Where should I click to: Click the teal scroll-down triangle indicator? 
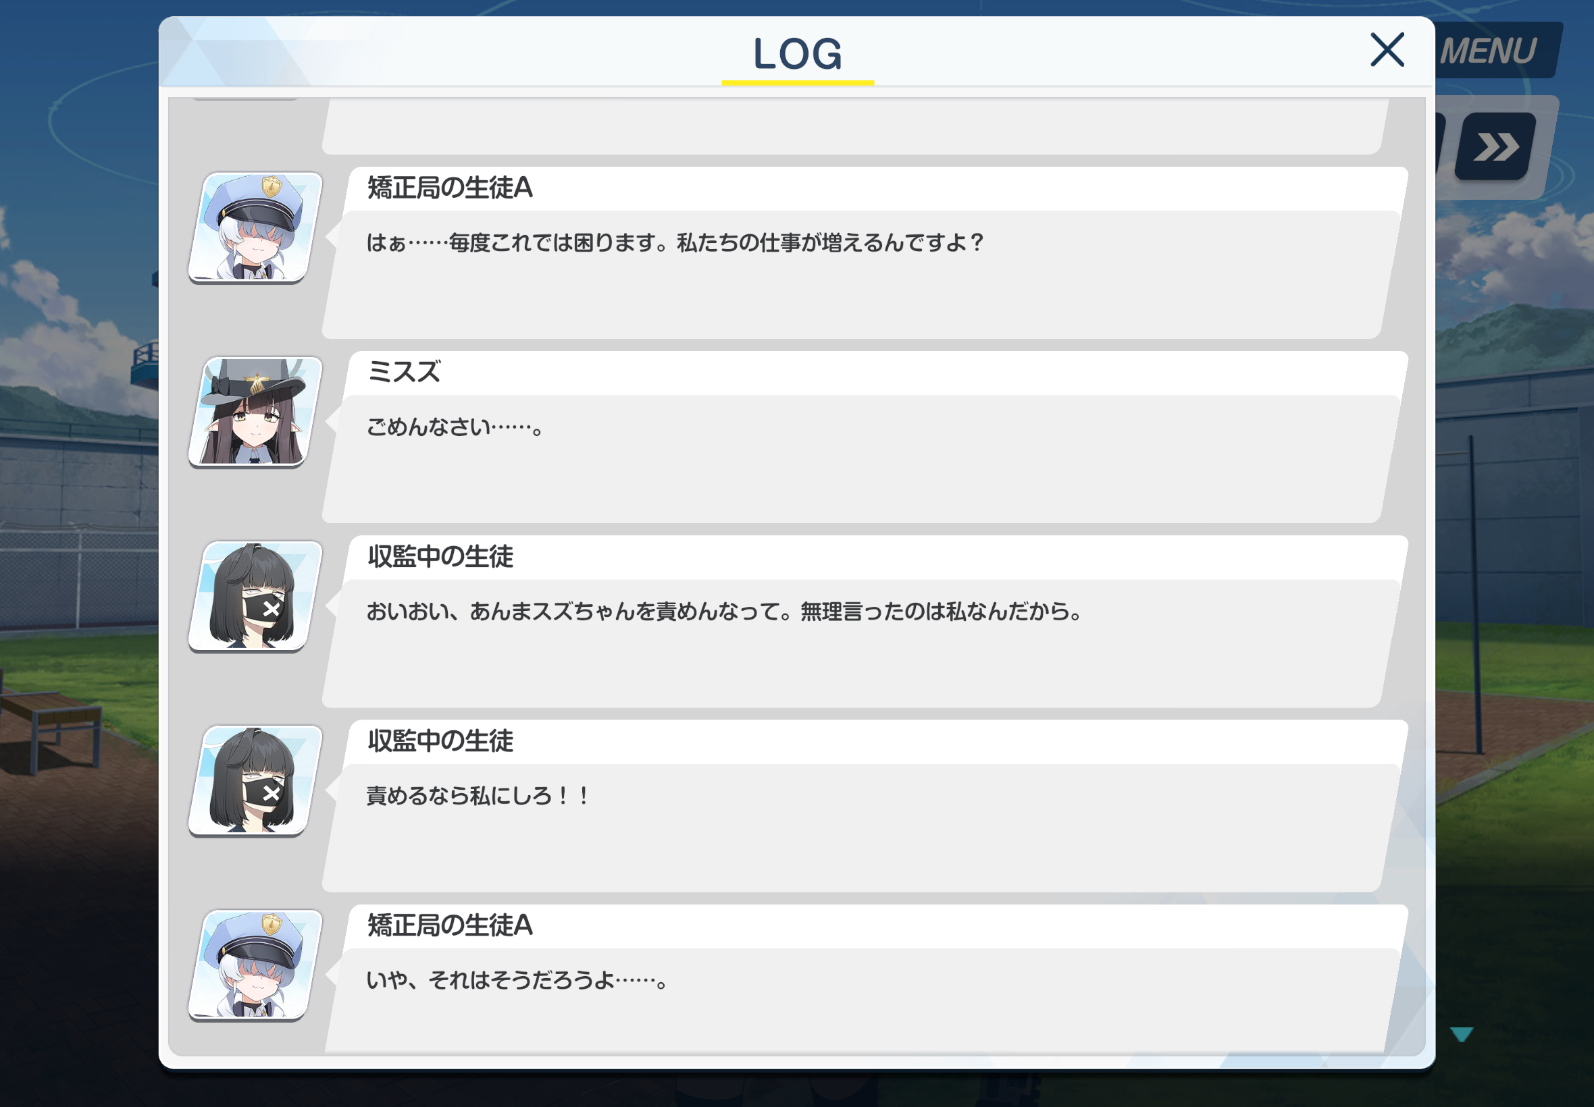coord(1462,1034)
